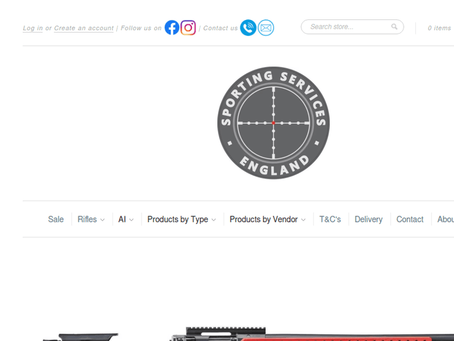Click the email envelope icon
Image resolution: width=454 pixels, height=341 pixels.
pos(266,28)
